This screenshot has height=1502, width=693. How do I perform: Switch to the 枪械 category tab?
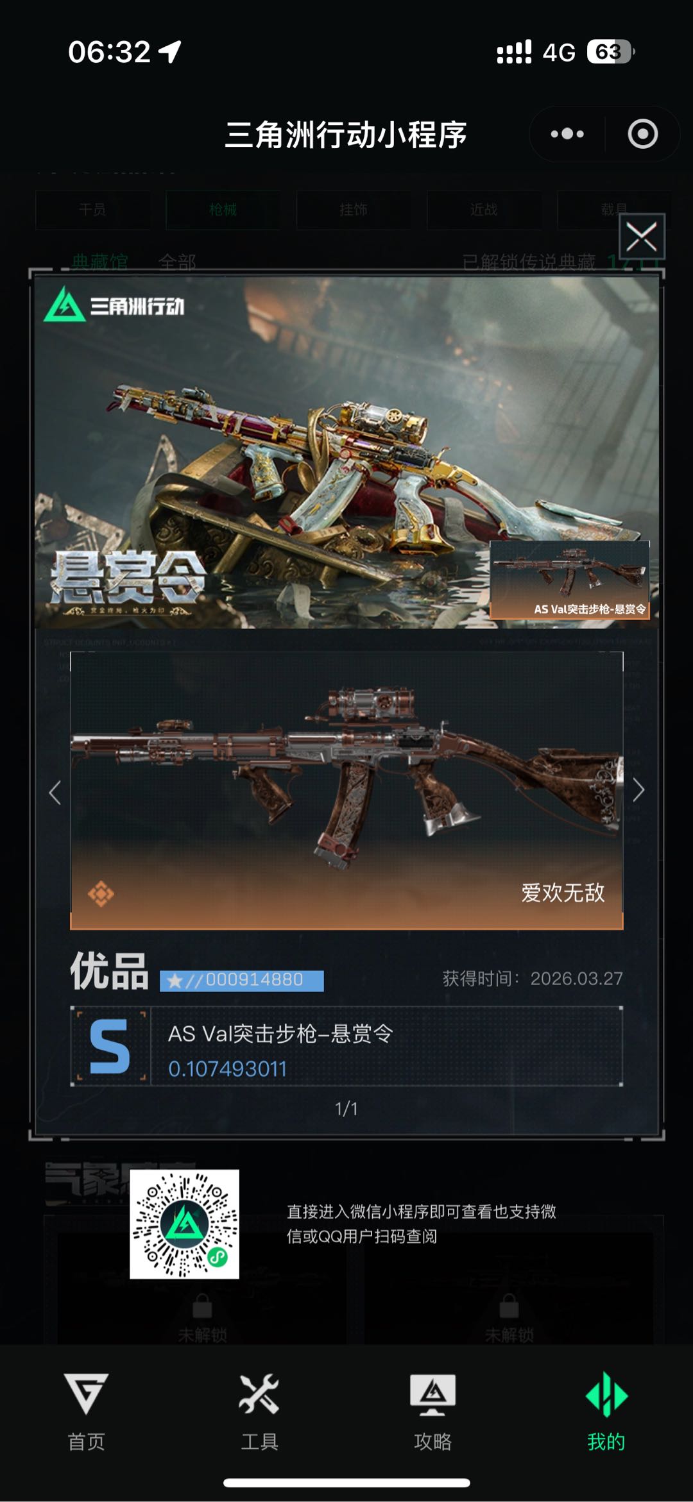(x=223, y=210)
